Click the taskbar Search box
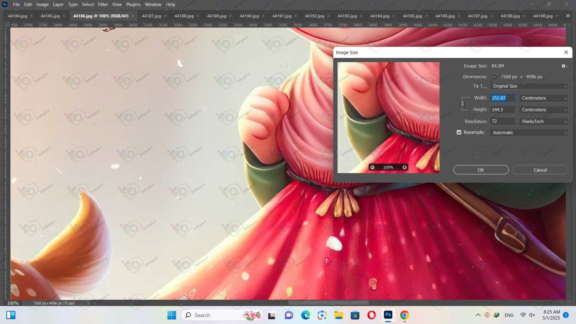576x324 pixels. [x=222, y=315]
